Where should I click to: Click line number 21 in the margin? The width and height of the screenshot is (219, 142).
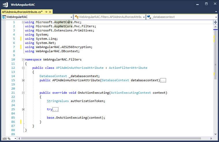[x=13, y=93]
